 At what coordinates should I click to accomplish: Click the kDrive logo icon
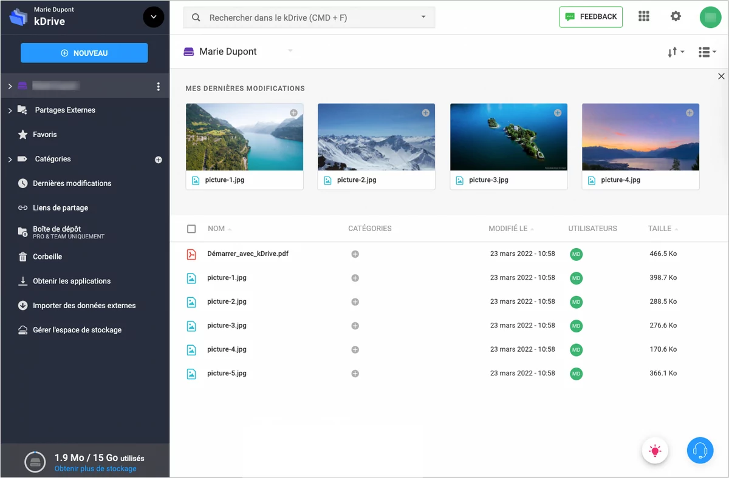click(x=19, y=17)
